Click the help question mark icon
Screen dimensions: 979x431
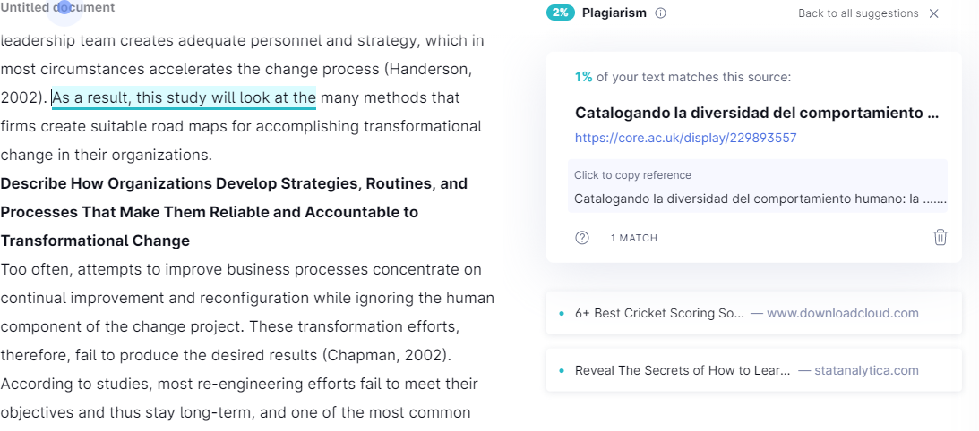point(582,238)
